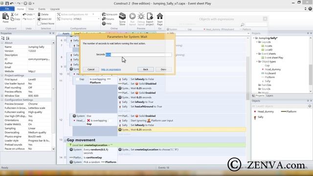
Task: Collapse the About properties section
Action: (x=2, y=43)
